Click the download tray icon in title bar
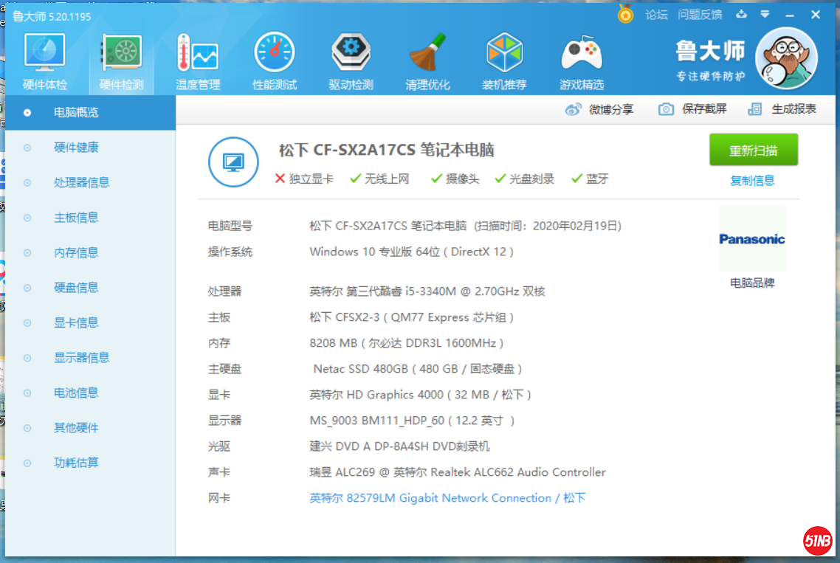 741,15
